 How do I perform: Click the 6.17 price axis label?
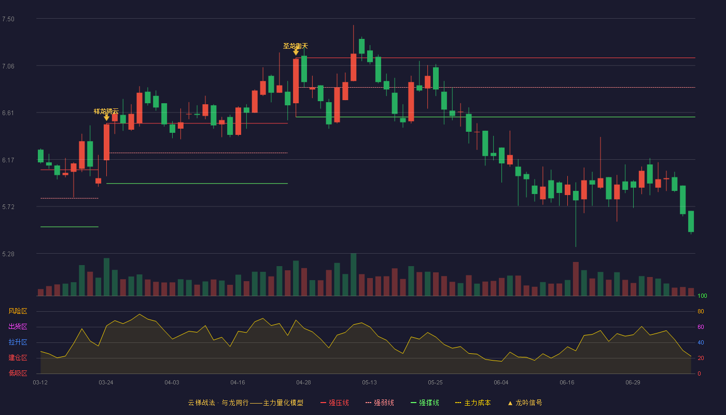[8, 160]
